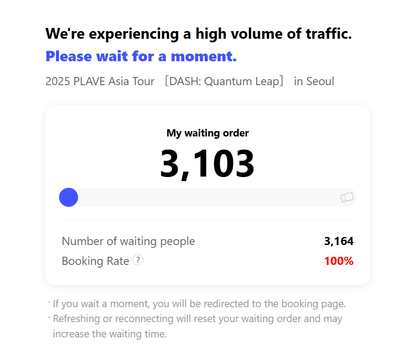Click the Booking Rate question mark icon
Screen dimensions: 407x359
click(x=138, y=260)
